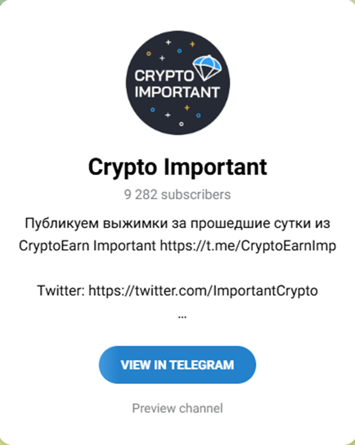Click the Russian description line starting Публикуем

coord(178,223)
